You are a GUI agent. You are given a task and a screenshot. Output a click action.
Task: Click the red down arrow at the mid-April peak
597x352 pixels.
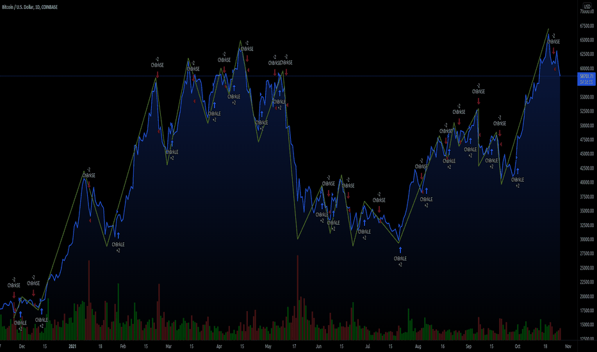click(x=247, y=58)
